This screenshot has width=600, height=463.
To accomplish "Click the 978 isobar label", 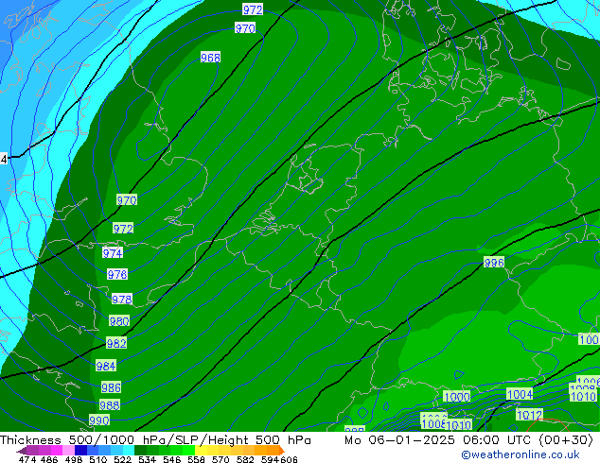I will [122, 300].
